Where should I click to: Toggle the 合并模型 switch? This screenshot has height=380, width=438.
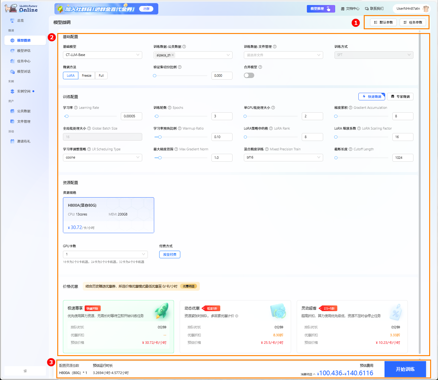[249, 75]
